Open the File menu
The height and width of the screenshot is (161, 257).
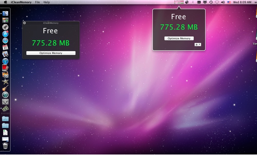coord(38,2)
